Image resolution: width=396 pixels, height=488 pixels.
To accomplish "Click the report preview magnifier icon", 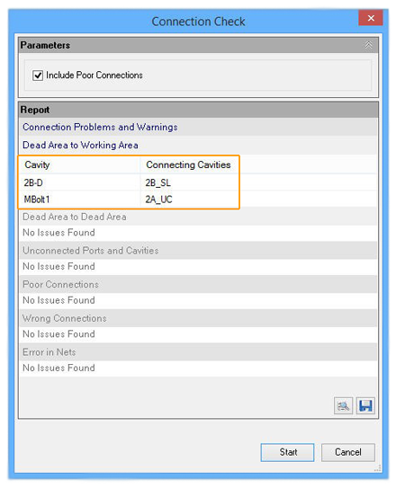I will [x=343, y=406].
